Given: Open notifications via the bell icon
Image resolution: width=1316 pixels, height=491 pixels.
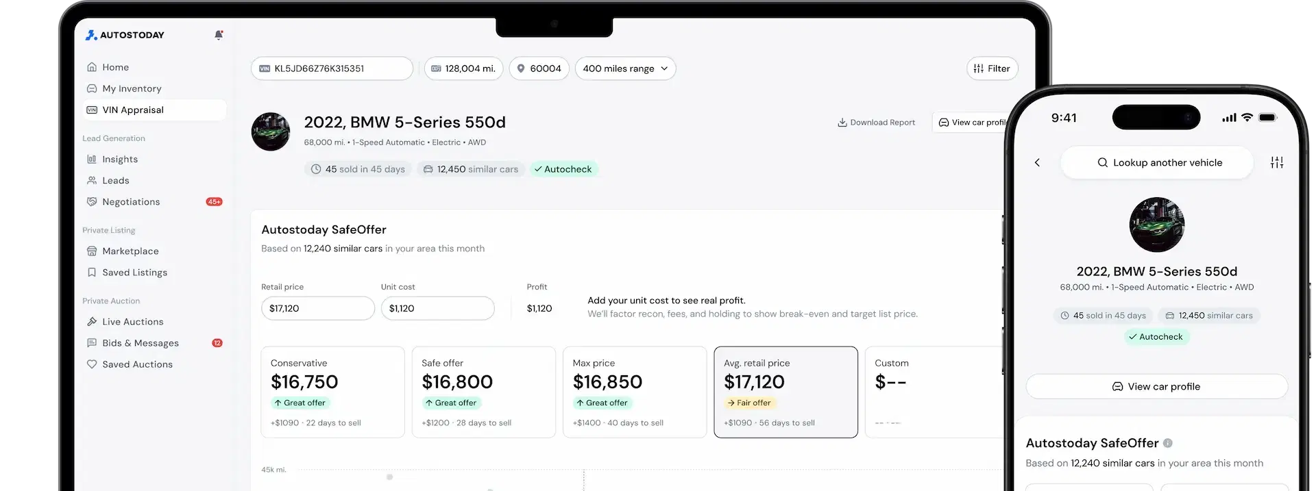Looking at the screenshot, I should [x=218, y=34].
